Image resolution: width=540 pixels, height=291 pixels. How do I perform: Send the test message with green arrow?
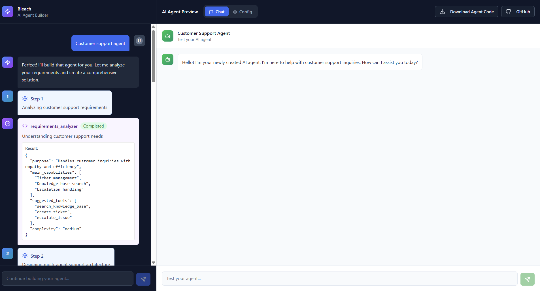pyautogui.click(x=528, y=279)
